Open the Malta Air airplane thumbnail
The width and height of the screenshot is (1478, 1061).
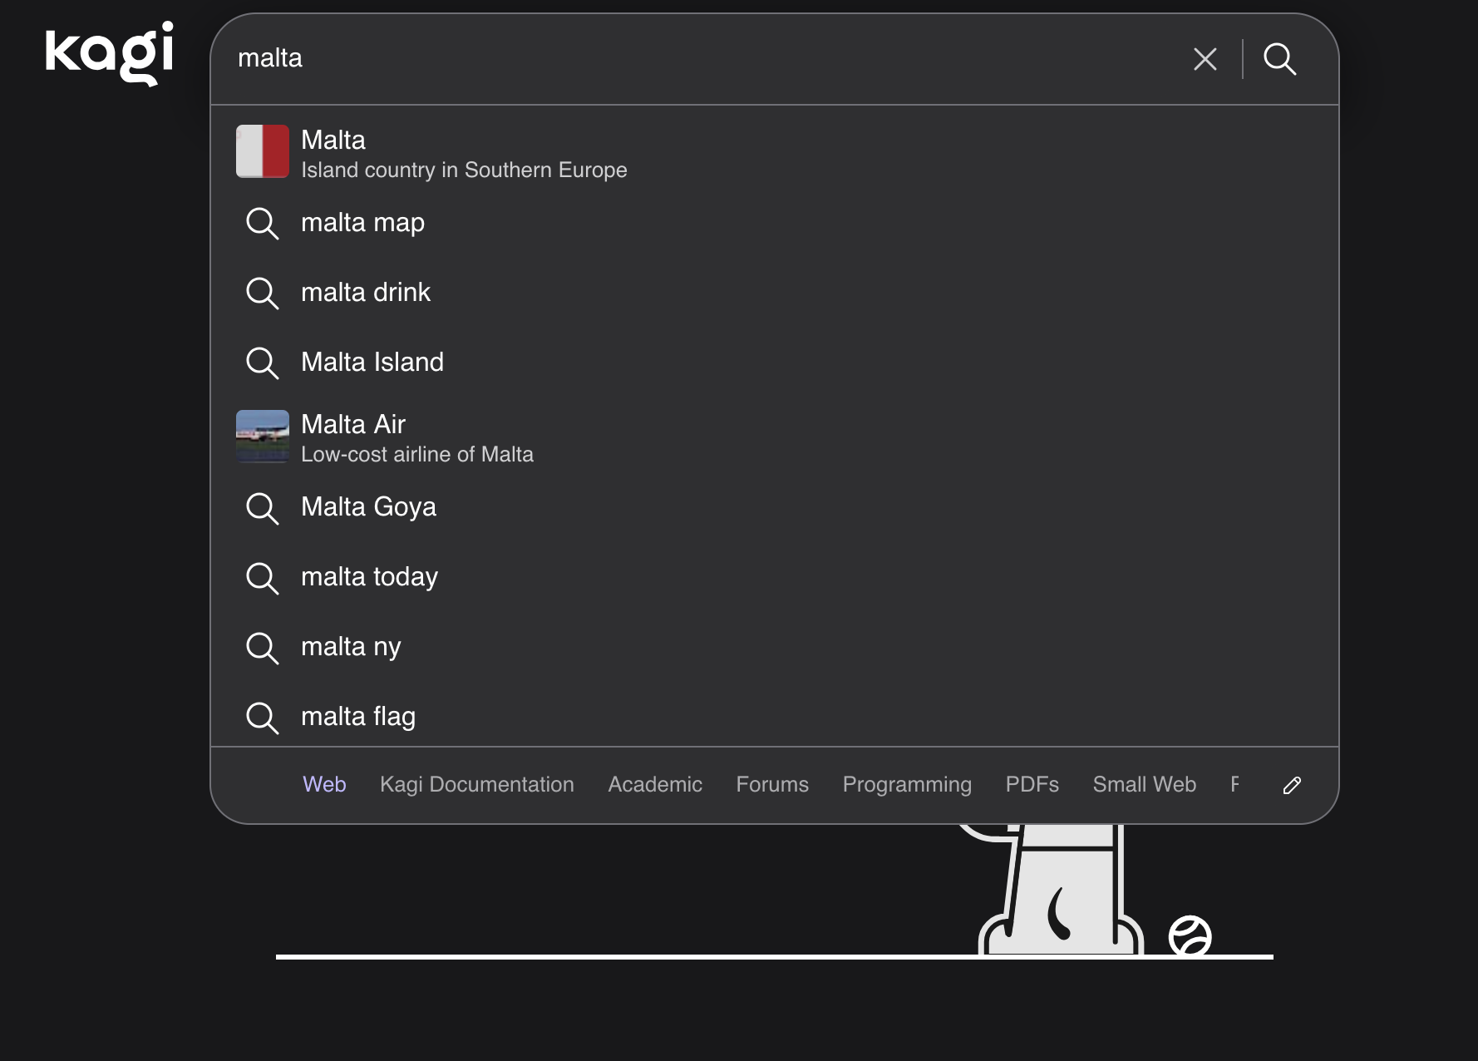pos(263,436)
